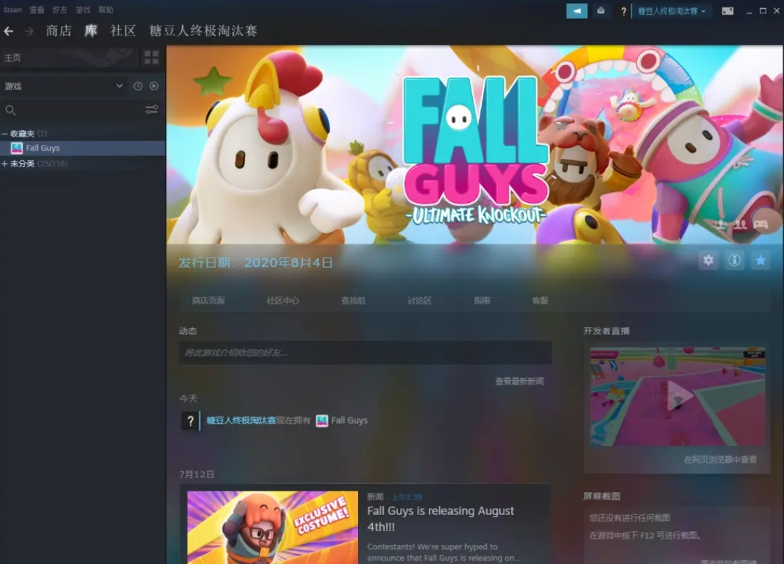Click 查看最新新闻 view latest news

pyautogui.click(x=519, y=381)
